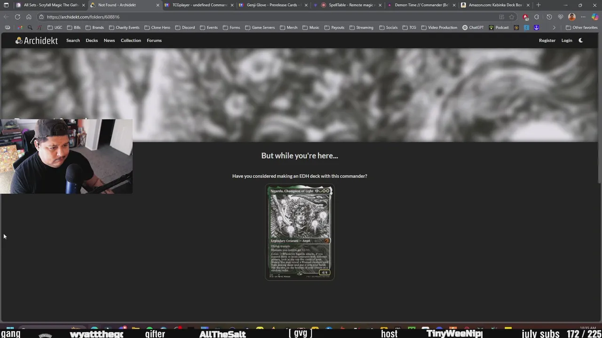Toggle dark mode moon icon
Image resolution: width=602 pixels, height=338 pixels.
tap(581, 40)
